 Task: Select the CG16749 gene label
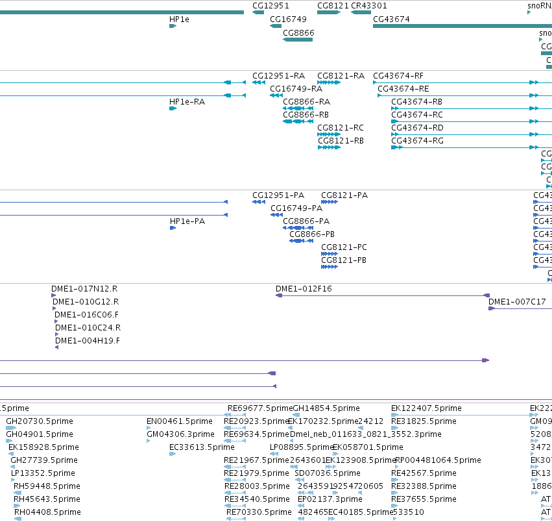288,19
